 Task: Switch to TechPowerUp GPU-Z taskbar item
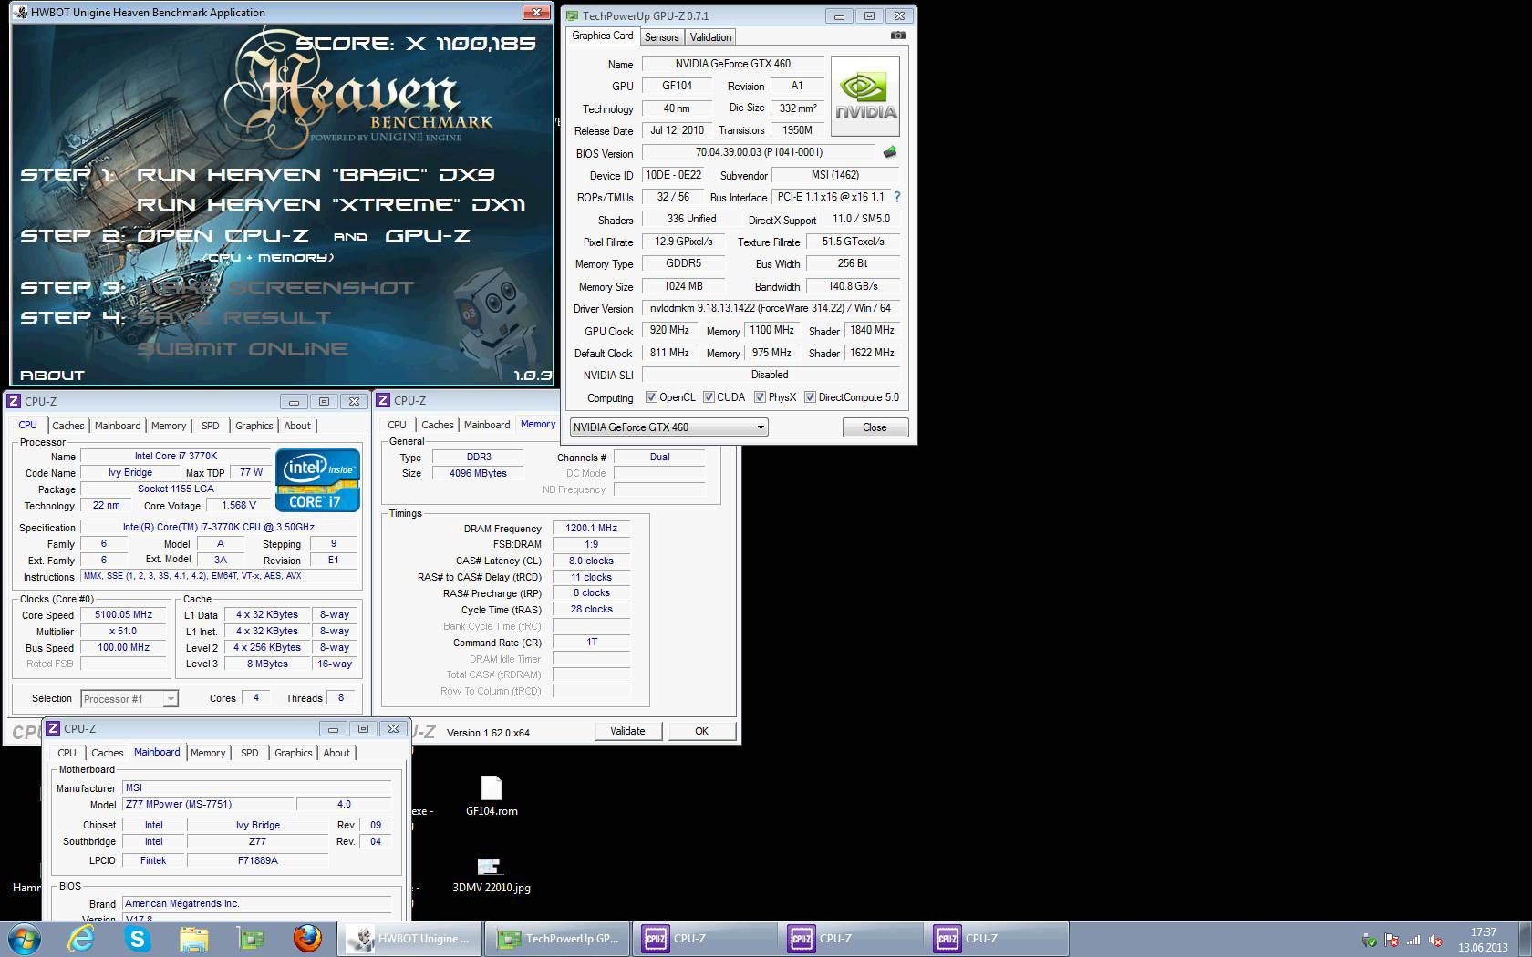click(556, 938)
